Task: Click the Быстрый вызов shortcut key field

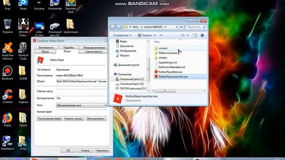Action: click(81, 98)
